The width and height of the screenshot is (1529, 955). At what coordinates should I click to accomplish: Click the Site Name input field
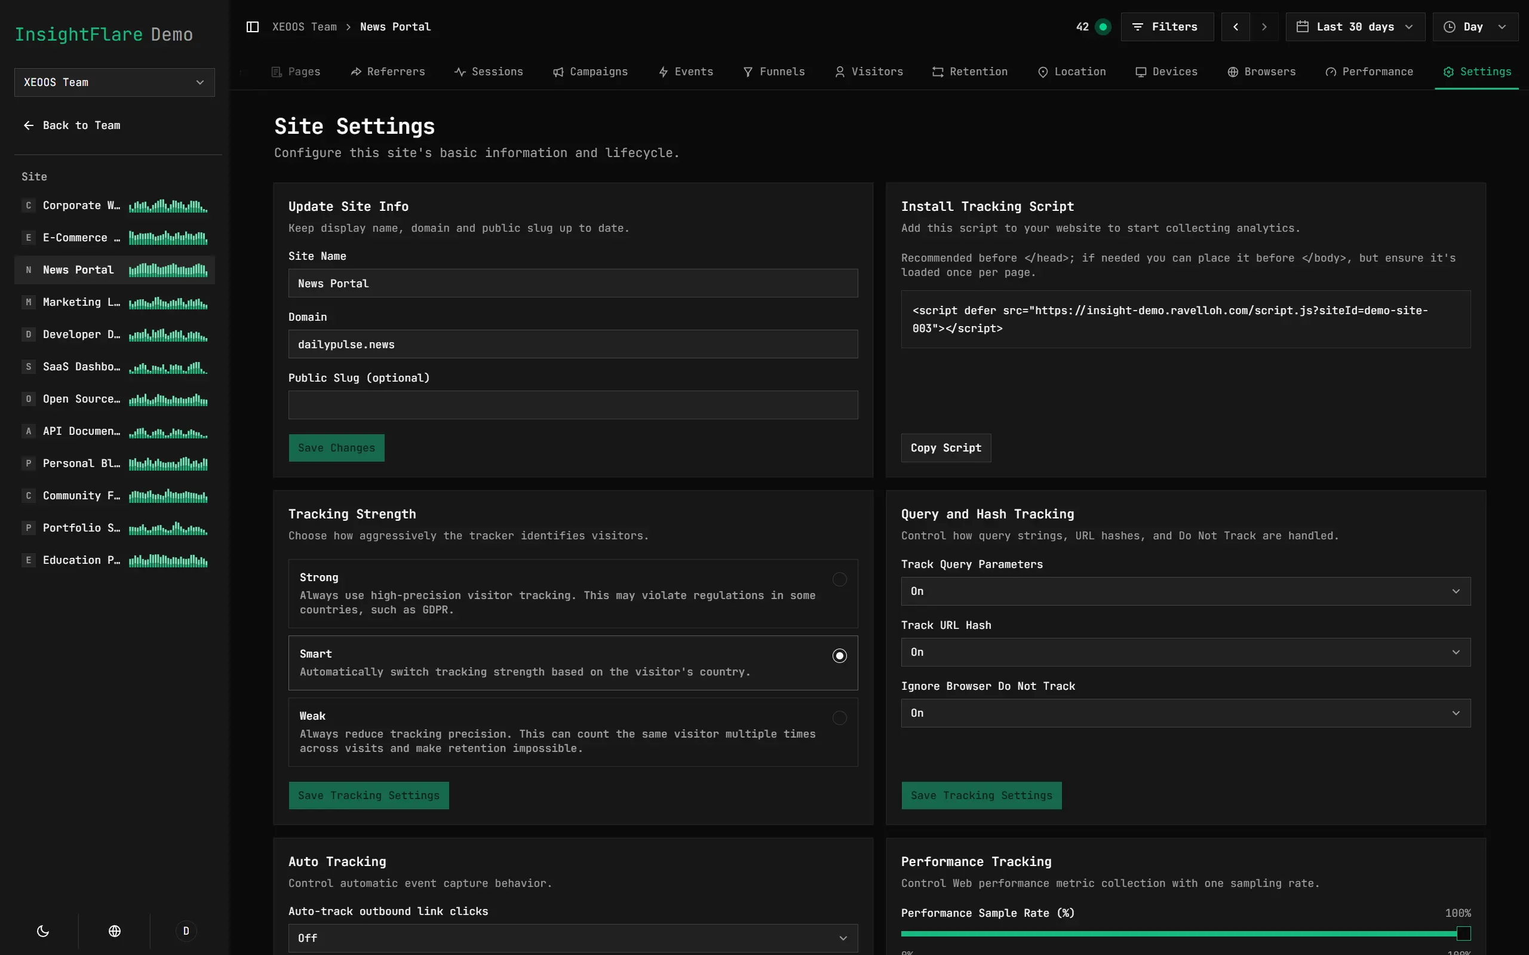[573, 283]
